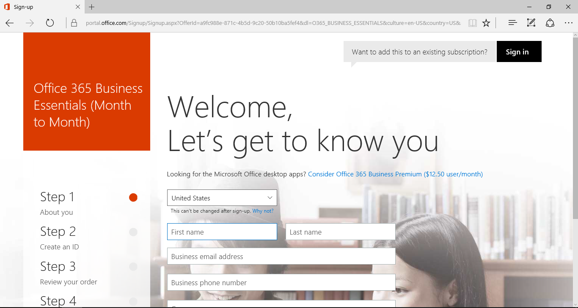Click the Why not? link
This screenshot has width=578, height=308.
coord(263,211)
